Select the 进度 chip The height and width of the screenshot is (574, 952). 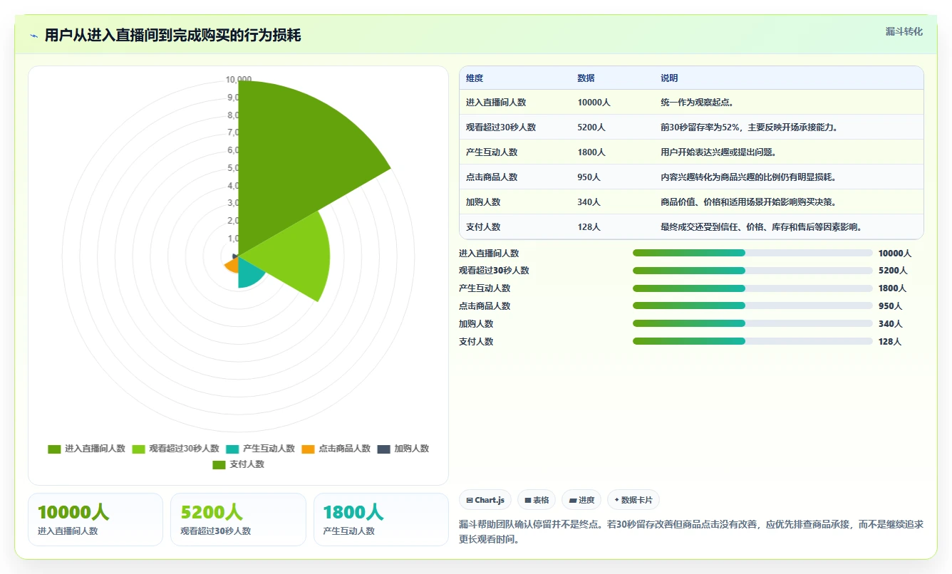[x=581, y=500]
